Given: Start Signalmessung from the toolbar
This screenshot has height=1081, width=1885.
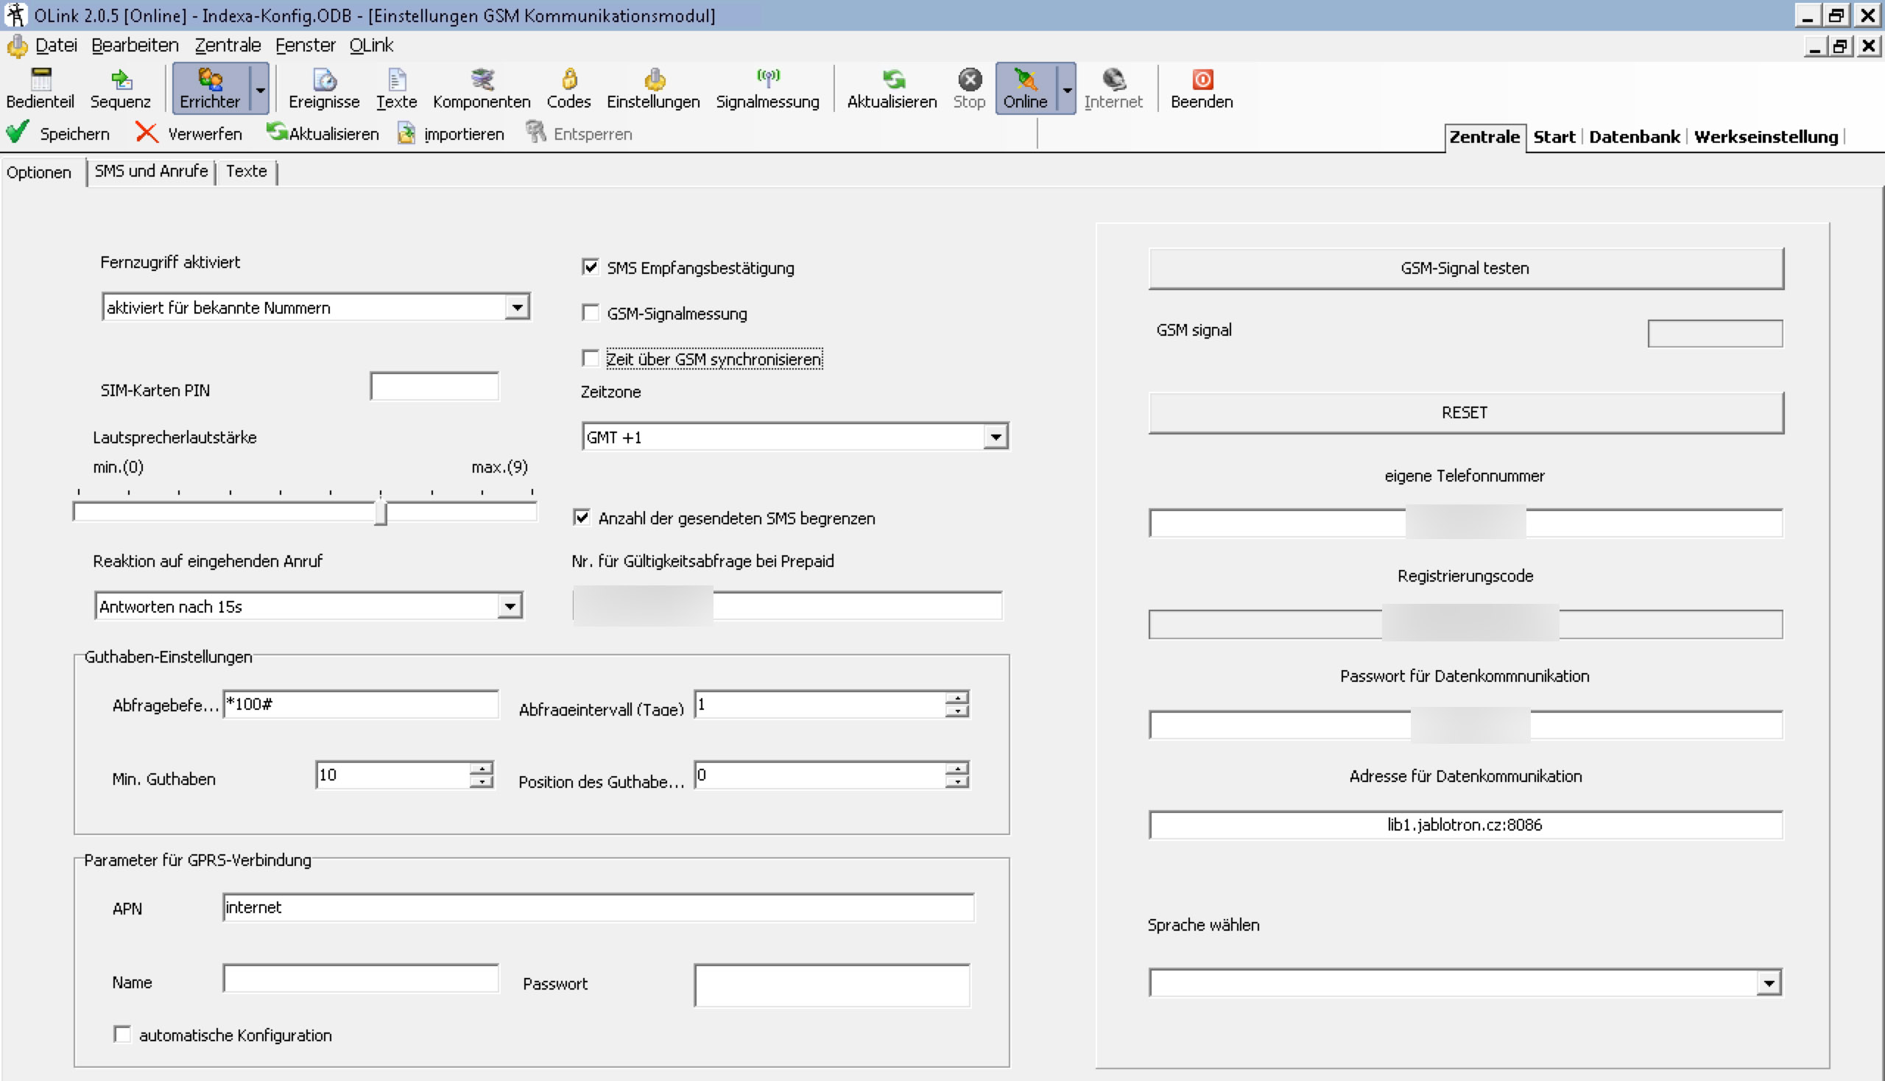Looking at the screenshot, I should pyautogui.click(x=767, y=88).
